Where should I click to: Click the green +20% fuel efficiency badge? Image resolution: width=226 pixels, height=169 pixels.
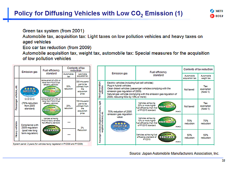[167, 107]
